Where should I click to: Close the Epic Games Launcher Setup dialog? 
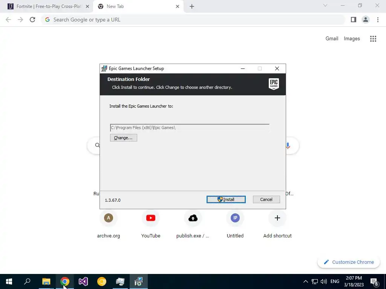pos(277,68)
